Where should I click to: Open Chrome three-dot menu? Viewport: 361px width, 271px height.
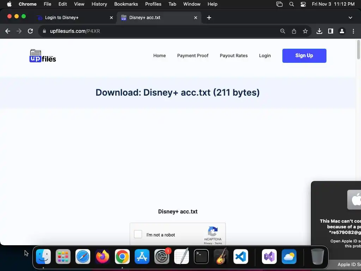353,31
